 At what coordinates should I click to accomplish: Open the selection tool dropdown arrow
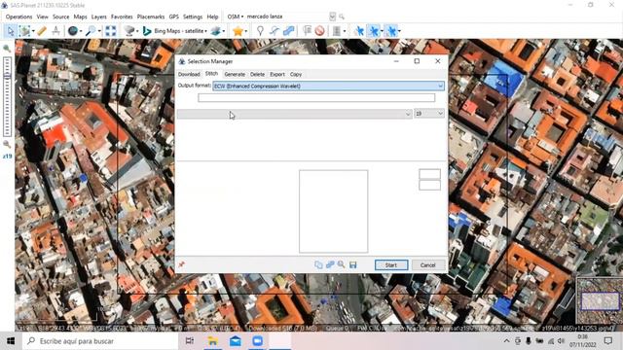click(x=33, y=31)
